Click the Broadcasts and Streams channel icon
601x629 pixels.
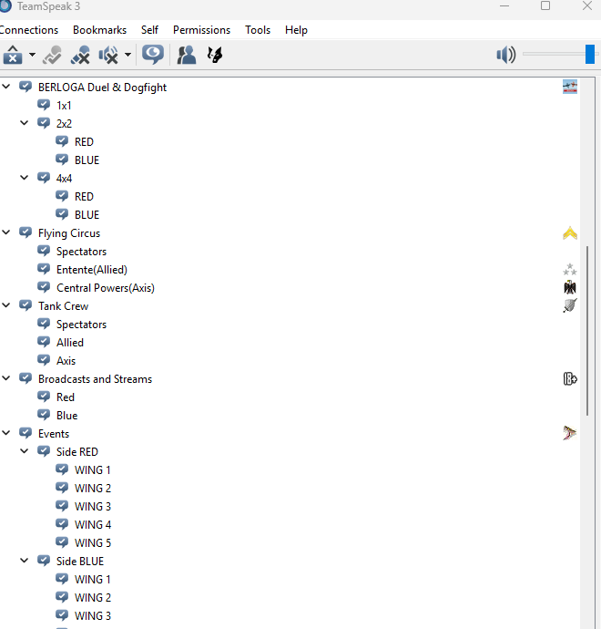point(570,378)
